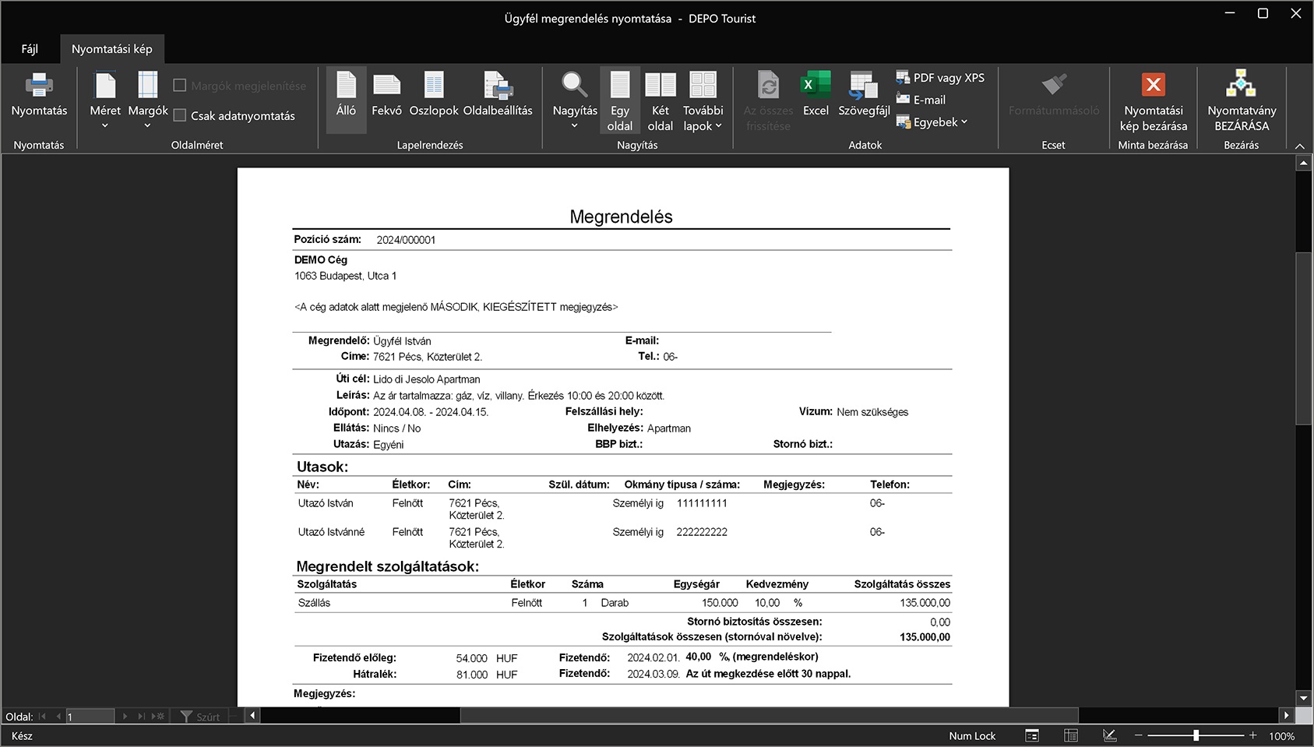Enable Csak adatnyomtatás checkbox
1314x747 pixels.
coord(180,116)
